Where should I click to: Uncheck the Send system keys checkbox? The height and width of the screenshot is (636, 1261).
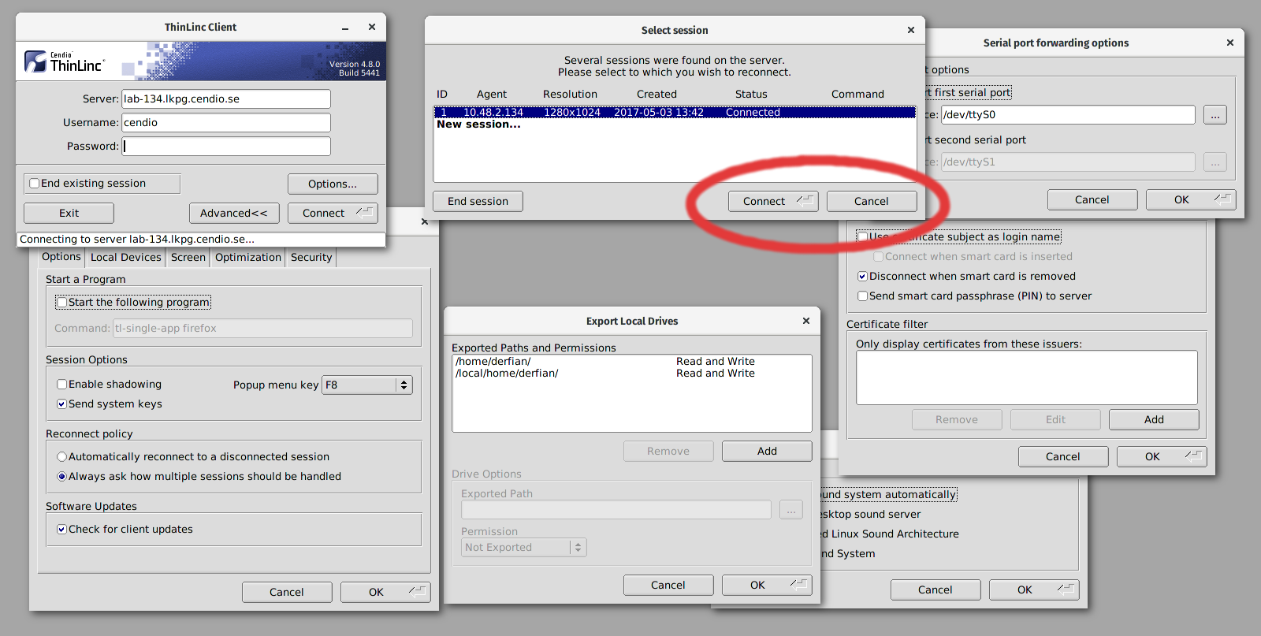click(x=62, y=404)
